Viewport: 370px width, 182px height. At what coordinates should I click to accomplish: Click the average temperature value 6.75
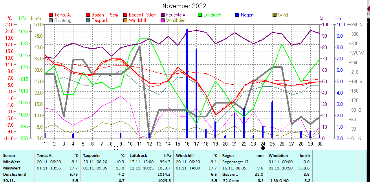[74, 175]
